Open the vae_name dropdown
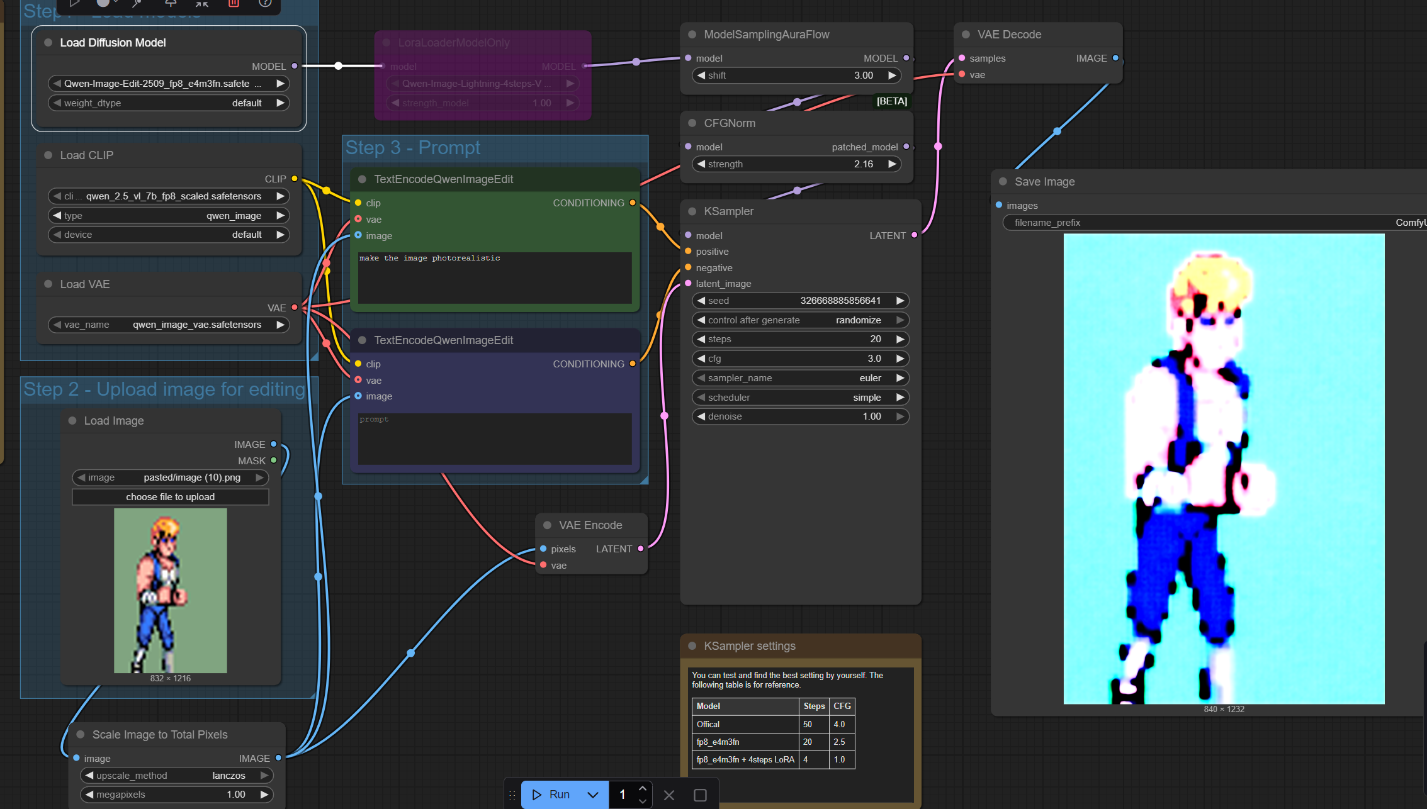 pos(169,325)
